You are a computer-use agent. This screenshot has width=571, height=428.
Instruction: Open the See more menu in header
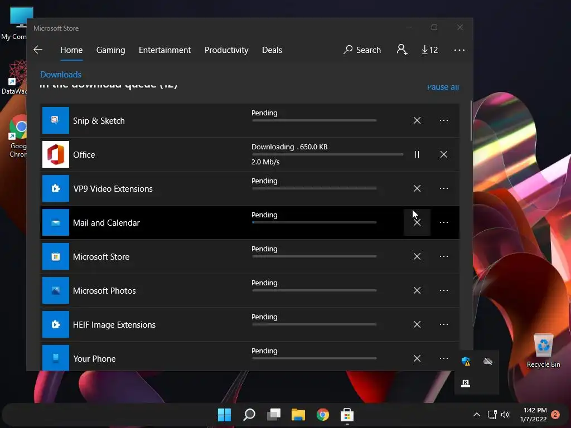coord(459,50)
